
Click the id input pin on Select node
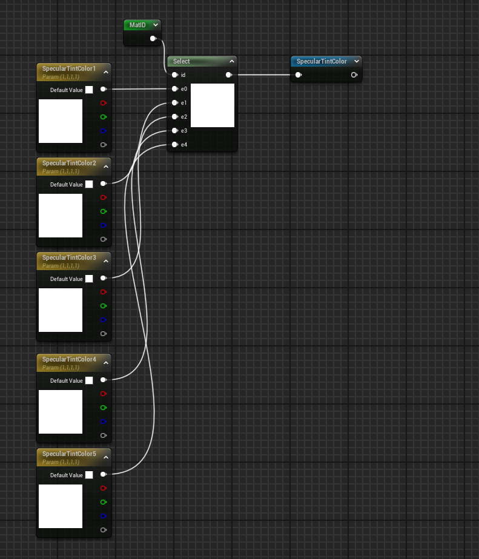174,75
